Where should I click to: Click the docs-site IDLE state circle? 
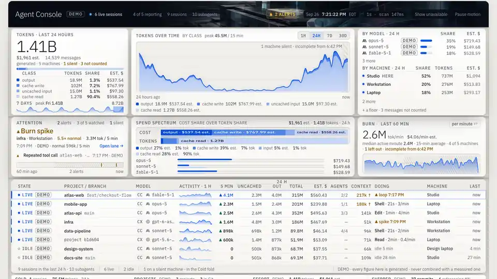(19, 257)
